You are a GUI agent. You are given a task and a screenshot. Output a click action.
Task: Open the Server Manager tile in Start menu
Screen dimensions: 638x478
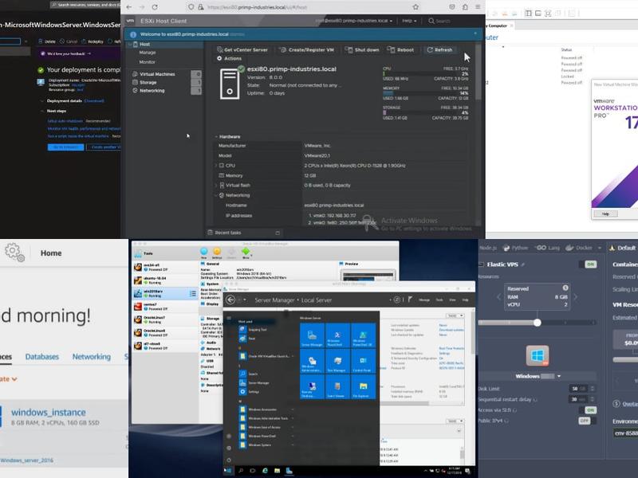312,335
